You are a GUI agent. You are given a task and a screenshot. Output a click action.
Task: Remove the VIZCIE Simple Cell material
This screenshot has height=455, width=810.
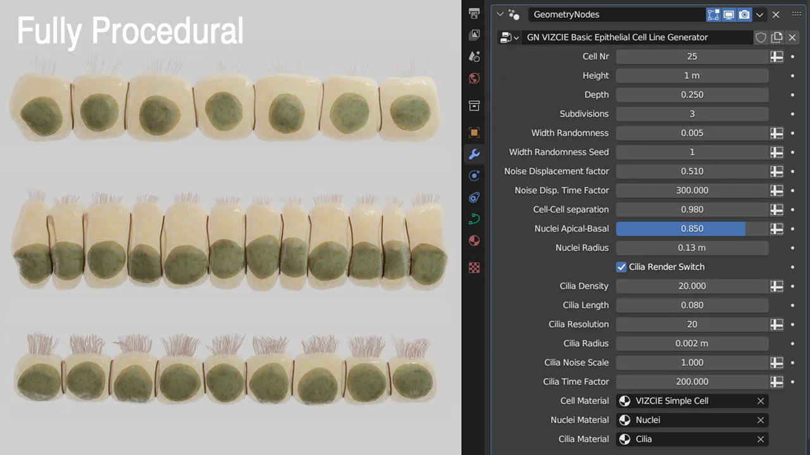coord(761,401)
